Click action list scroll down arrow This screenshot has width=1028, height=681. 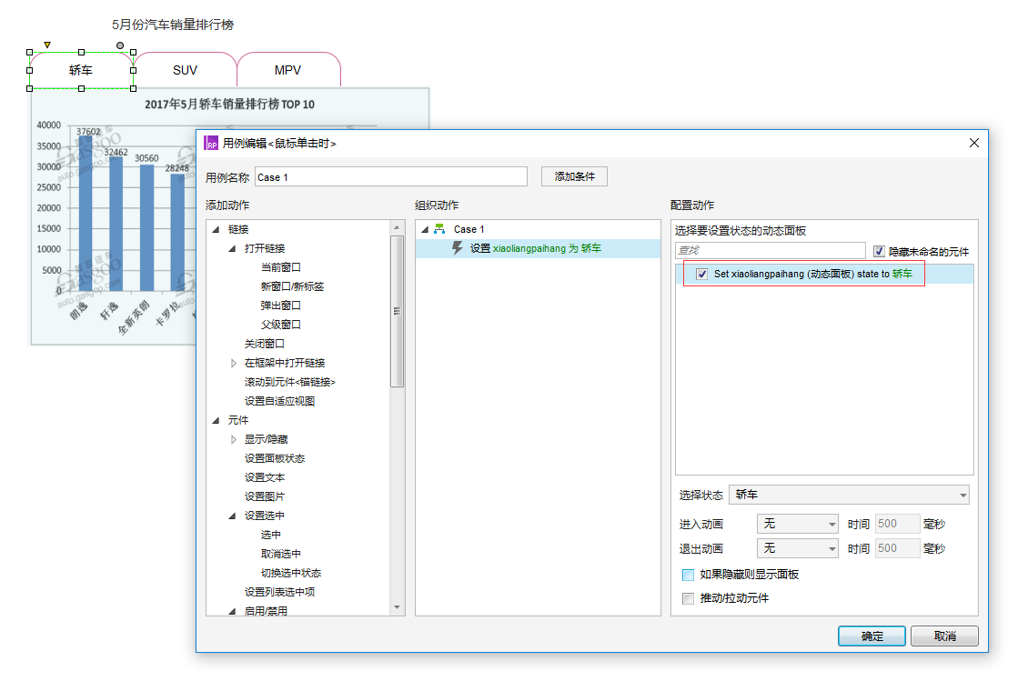397,607
